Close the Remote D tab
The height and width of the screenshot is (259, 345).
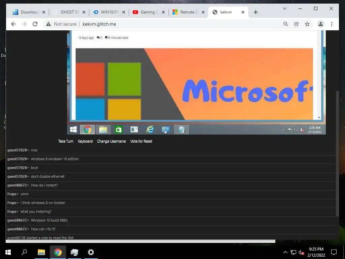(x=203, y=12)
